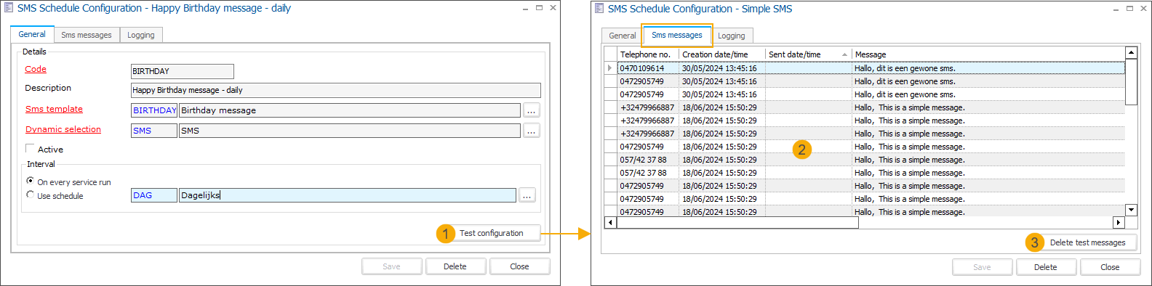
Task: Click Delete button in Simple SMS window
Action: pos(1046,267)
